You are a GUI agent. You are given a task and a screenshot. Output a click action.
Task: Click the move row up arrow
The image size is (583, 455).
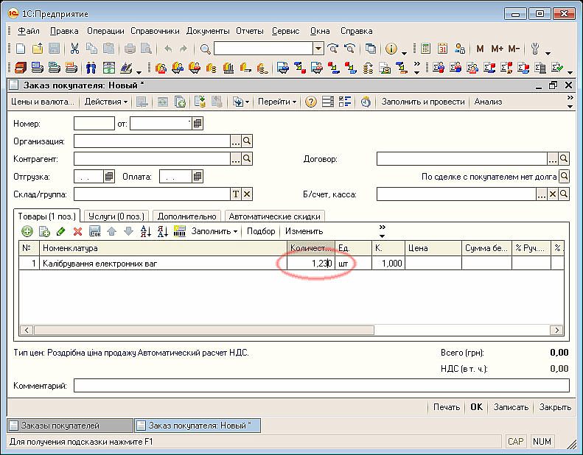111,231
